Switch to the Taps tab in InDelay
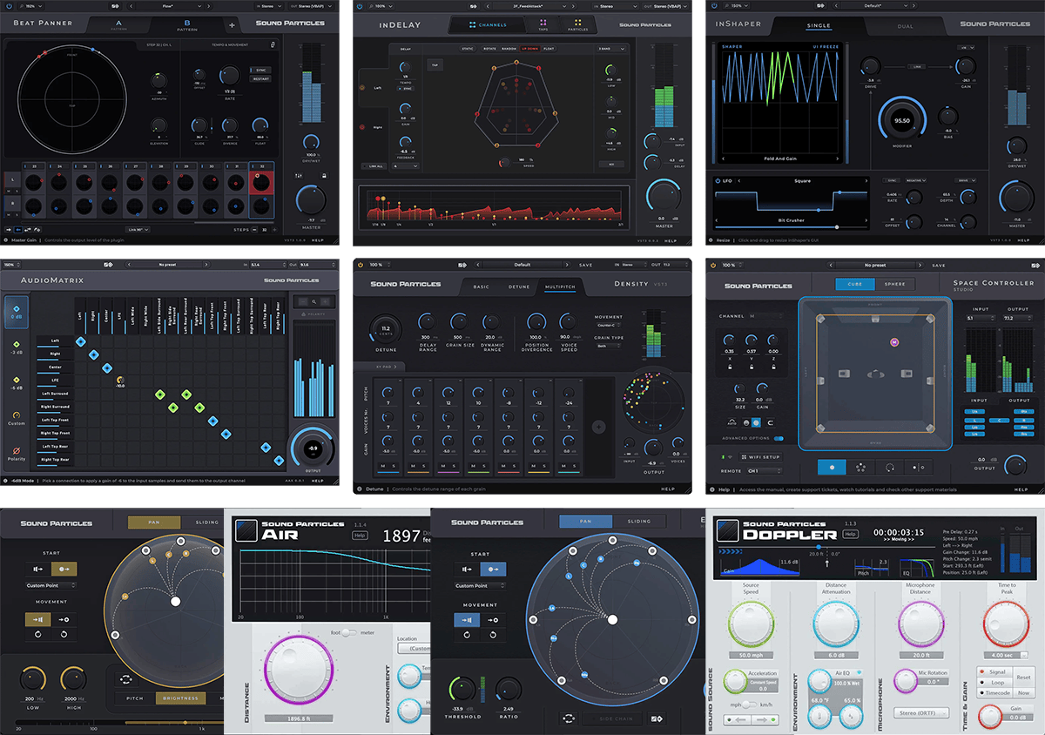 click(x=543, y=24)
